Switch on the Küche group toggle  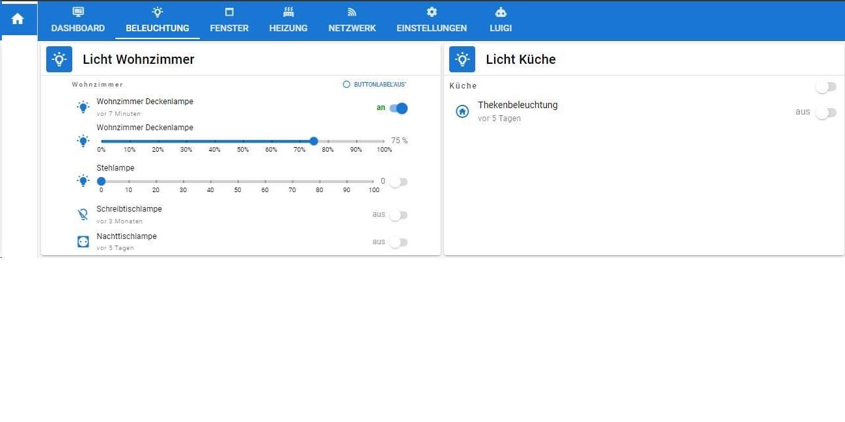click(x=826, y=87)
